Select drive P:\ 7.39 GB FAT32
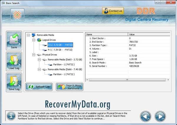Screen dimensions: 177x125 [60, 50]
